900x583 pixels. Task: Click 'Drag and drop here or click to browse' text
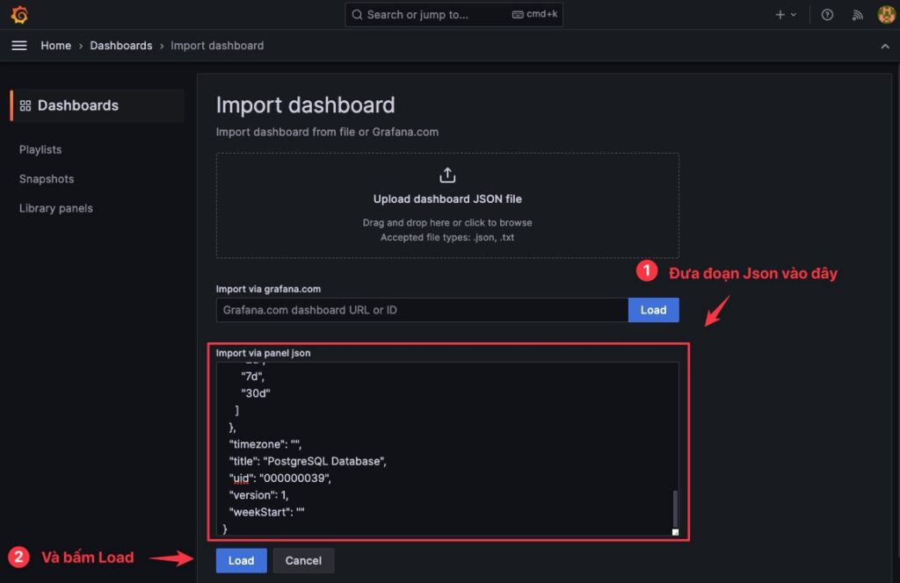[x=447, y=222]
